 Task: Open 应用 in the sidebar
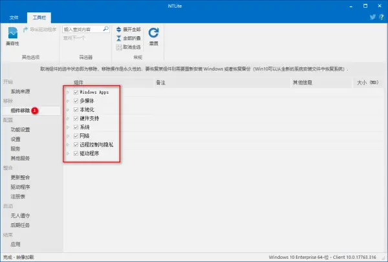pyautogui.click(x=16, y=244)
